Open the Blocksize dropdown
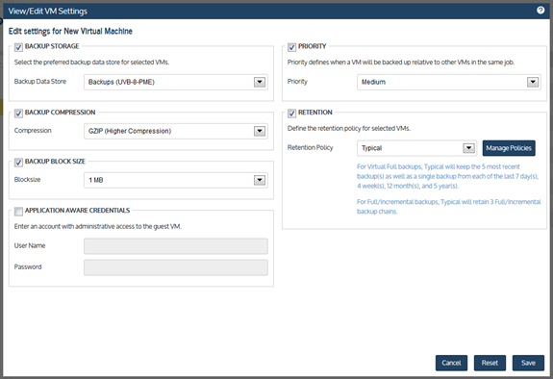The width and height of the screenshot is (553, 379). click(176, 180)
